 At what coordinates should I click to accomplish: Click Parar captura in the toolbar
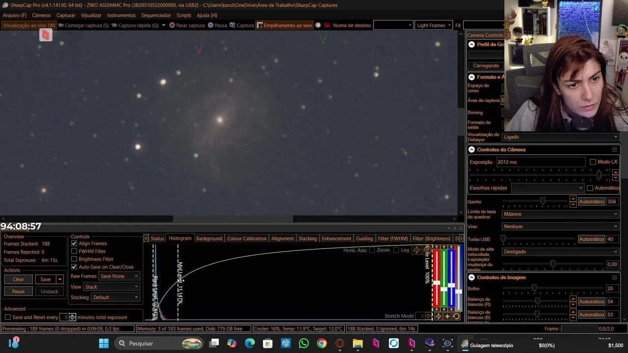click(187, 25)
